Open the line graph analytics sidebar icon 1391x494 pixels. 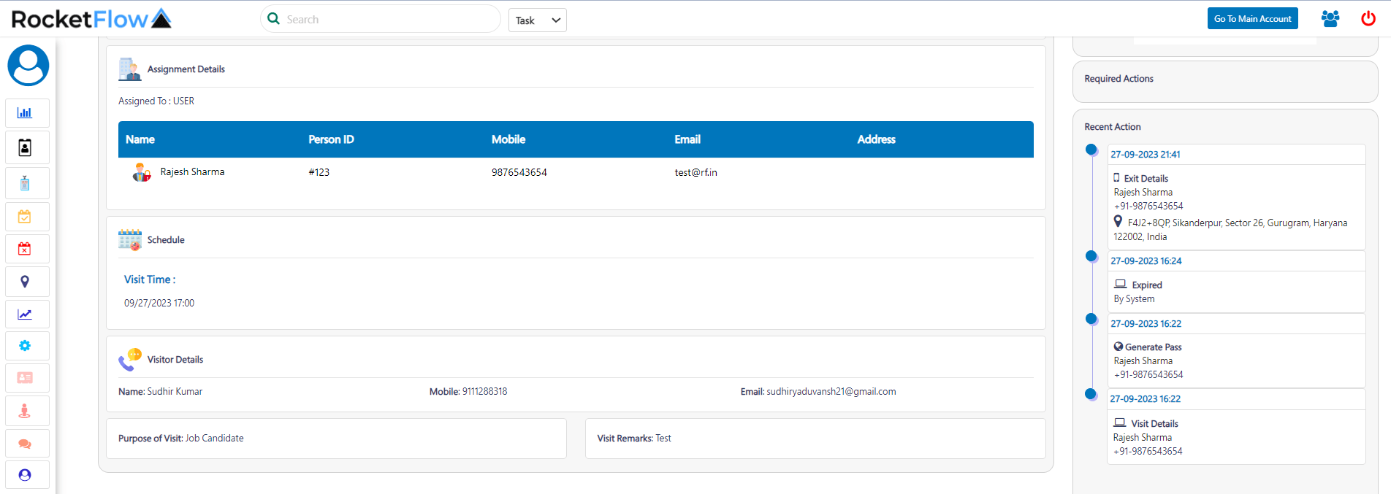coord(25,314)
